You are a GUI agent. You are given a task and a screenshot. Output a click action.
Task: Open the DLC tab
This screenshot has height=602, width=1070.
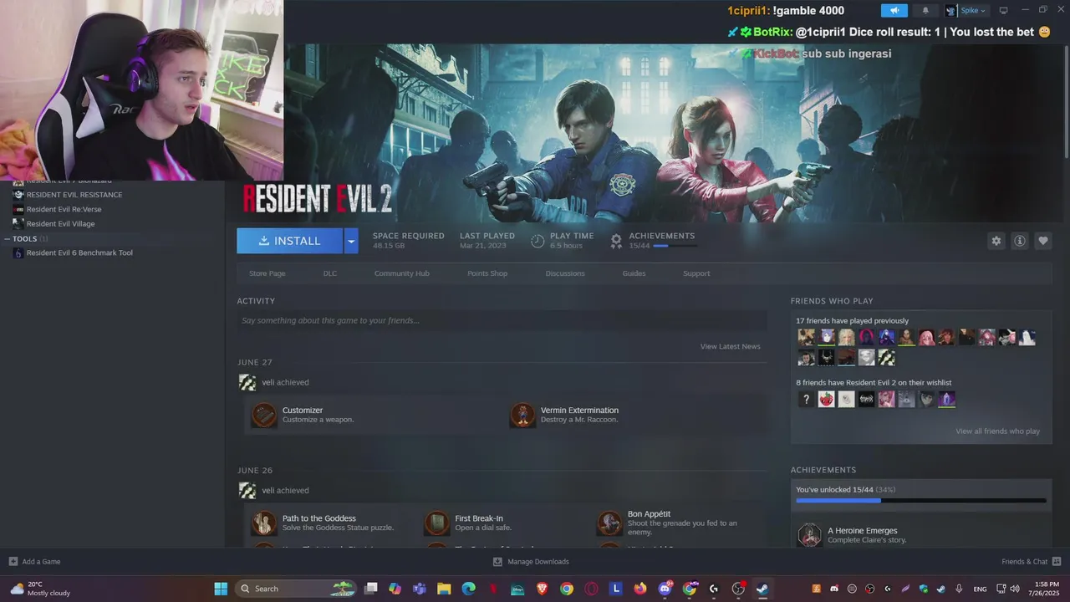[330, 273]
